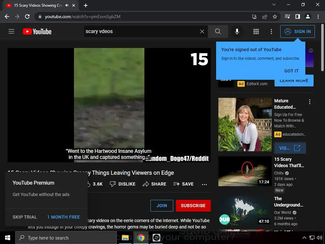
Task: Open the taskbar network icon
Action: (x=312, y=238)
